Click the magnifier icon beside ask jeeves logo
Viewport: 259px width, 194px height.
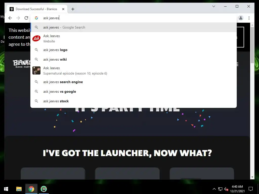tap(36, 50)
